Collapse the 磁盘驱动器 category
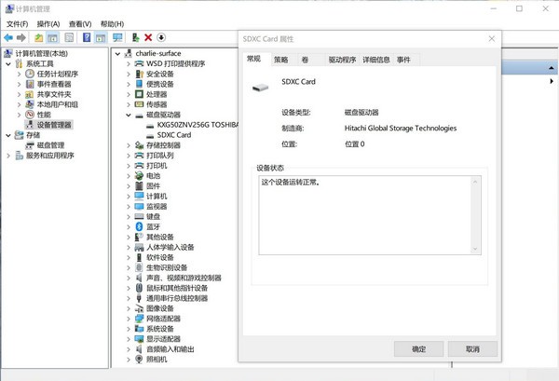The image size is (559, 381). (x=129, y=115)
